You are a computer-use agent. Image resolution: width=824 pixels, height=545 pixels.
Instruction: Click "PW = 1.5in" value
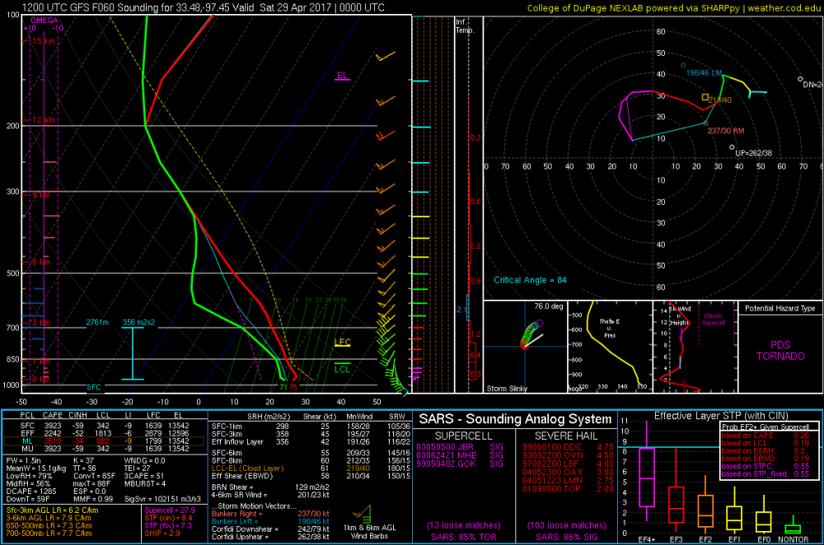pos(24,460)
